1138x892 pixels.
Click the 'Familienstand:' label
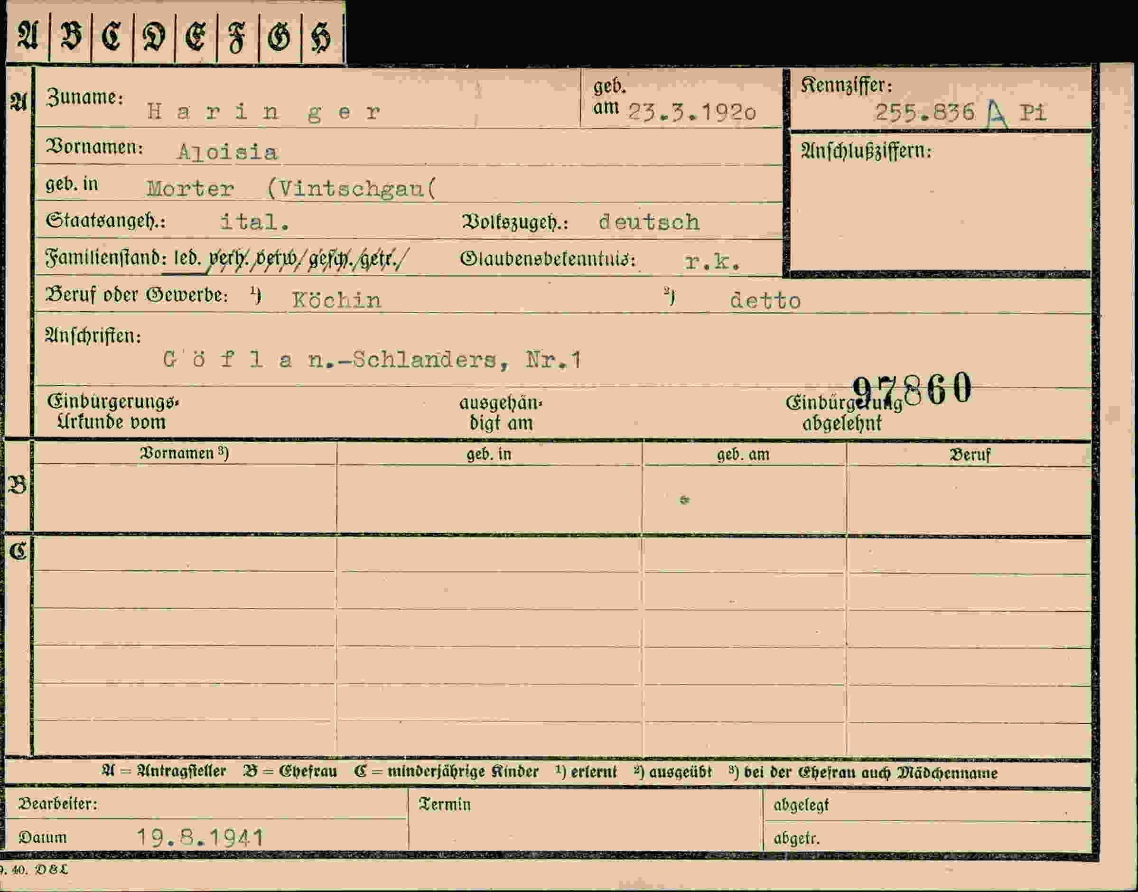106,258
